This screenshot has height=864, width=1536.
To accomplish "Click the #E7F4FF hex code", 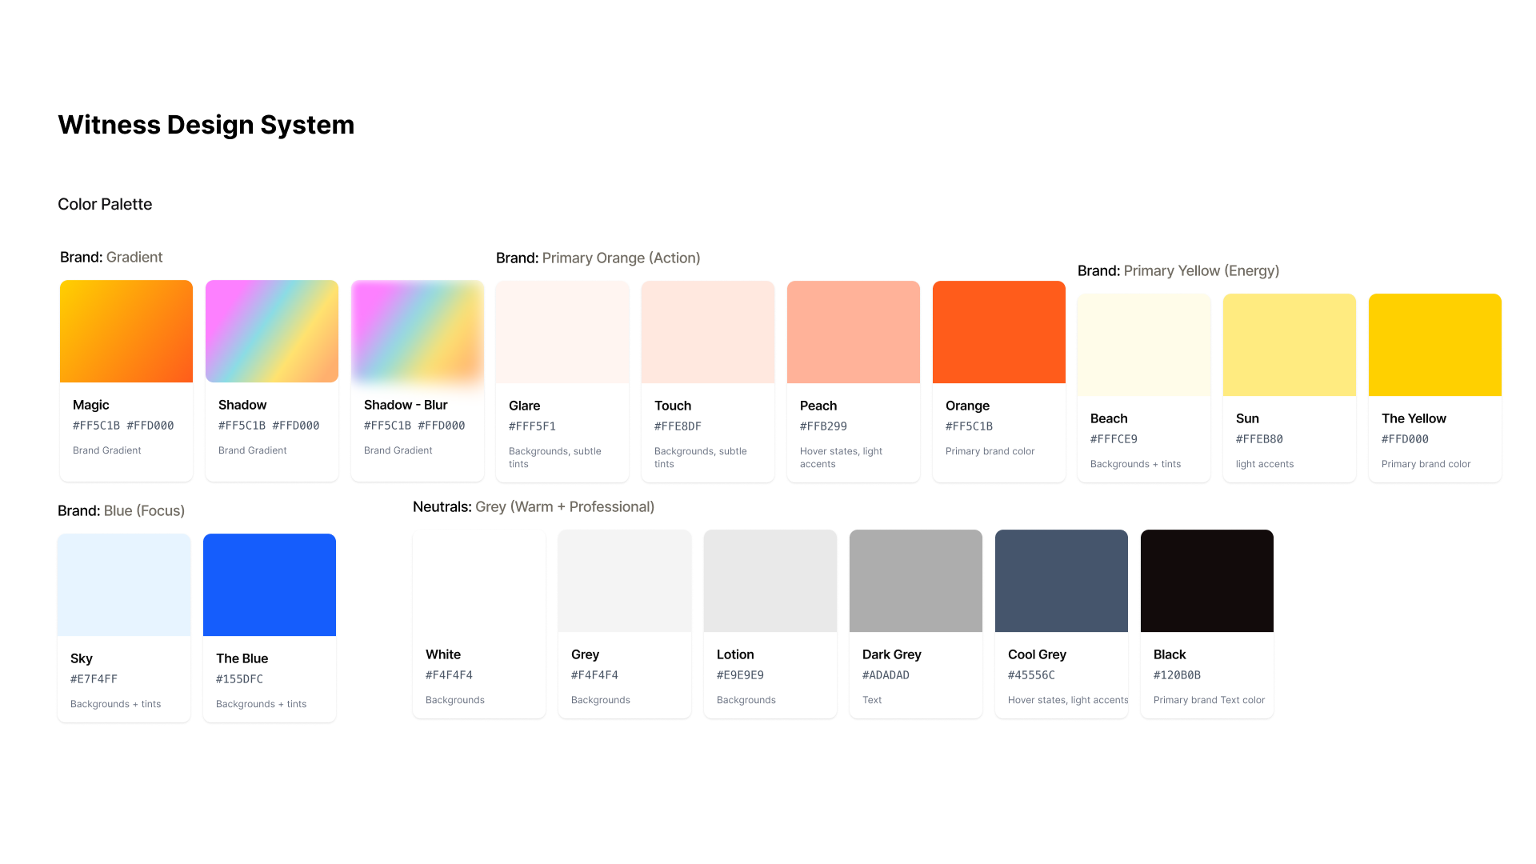I will pos(94,679).
